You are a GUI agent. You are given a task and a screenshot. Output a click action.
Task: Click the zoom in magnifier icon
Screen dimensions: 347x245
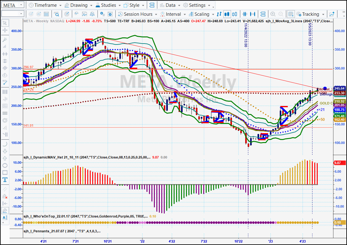pyautogui.click(x=273, y=14)
